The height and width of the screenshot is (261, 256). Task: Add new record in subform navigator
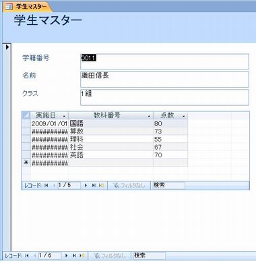101,185
